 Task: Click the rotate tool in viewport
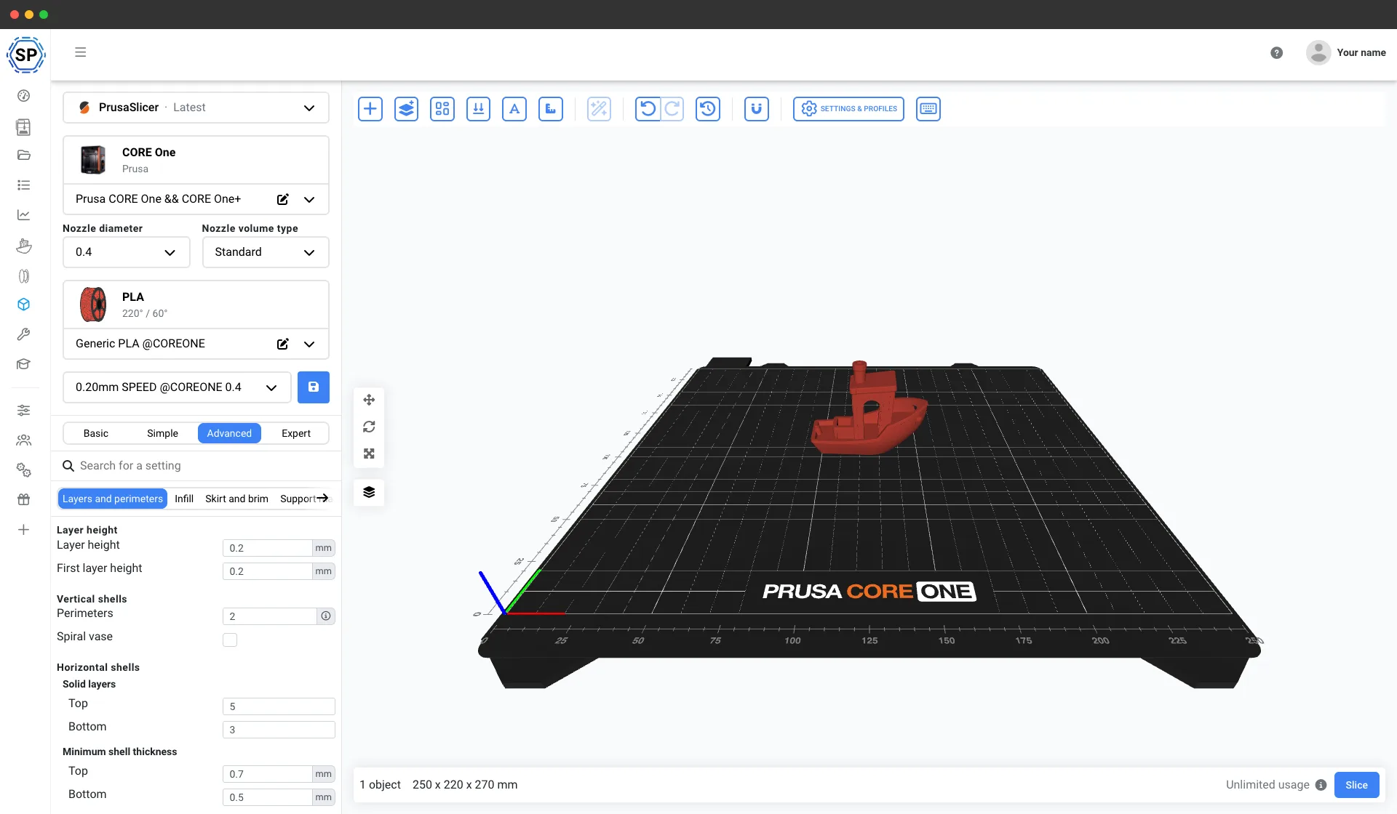pos(369,427)
